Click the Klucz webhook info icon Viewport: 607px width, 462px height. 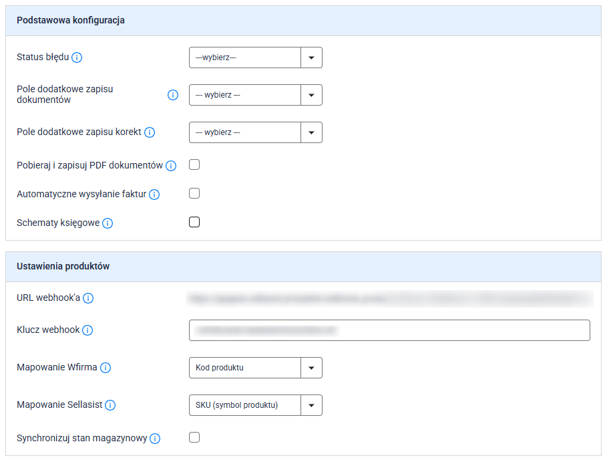(x=87, y=330)
